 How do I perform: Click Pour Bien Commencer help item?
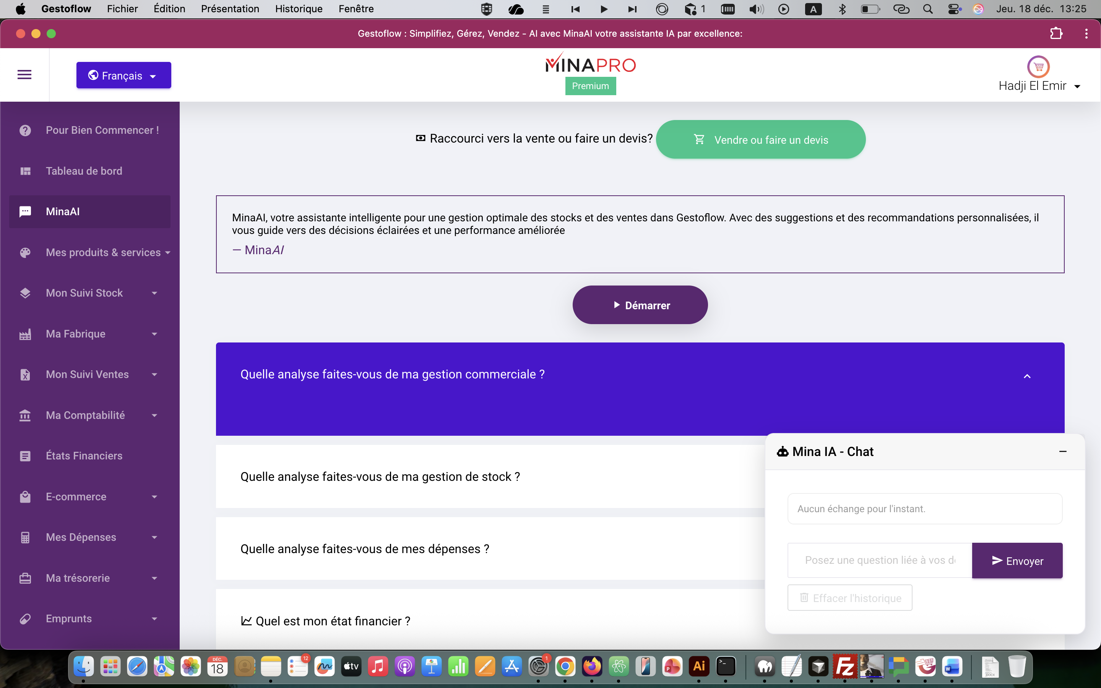point(102,130)
